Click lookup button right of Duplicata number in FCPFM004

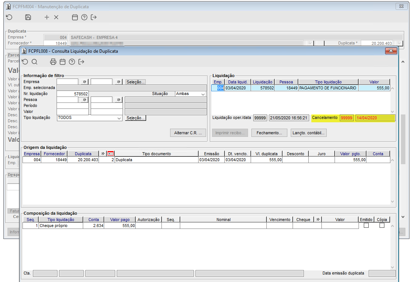coord(399,43)
